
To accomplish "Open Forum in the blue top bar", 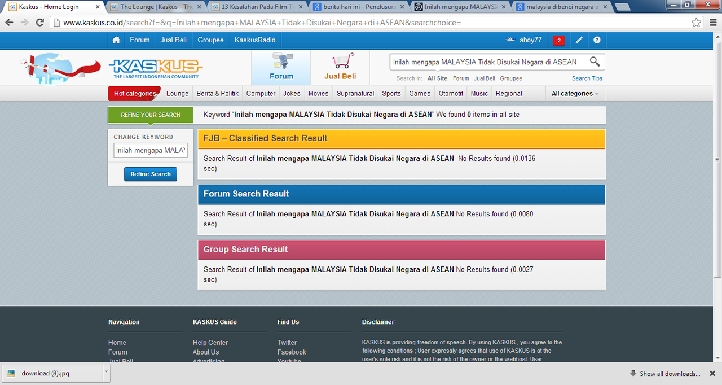I will [x=140, y=40].
